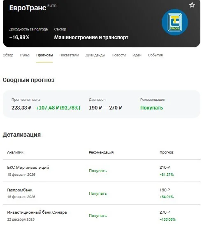Click the Трасса company logo
202x226 pixels.
point(175,22)
